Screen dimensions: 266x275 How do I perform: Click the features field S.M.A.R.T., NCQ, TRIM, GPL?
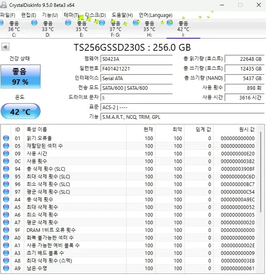(183, 117)
